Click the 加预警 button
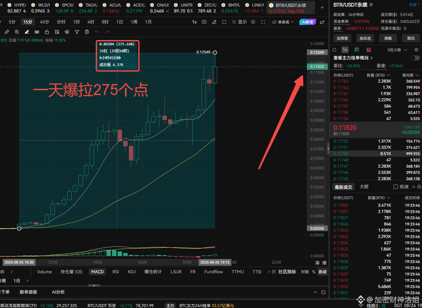 pos(342,38)
